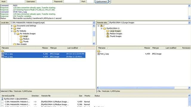191x107 pixels.
Task: Open the Local site path dropdown
Action: click(x=94, y=23)
